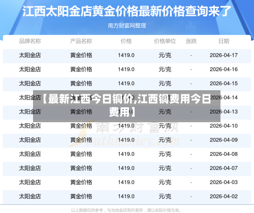Click 太阳金店 in the 2026-04-13 row
Viewport: 254px width, 213px height.
pyautogui.click(x=30, y=112)
